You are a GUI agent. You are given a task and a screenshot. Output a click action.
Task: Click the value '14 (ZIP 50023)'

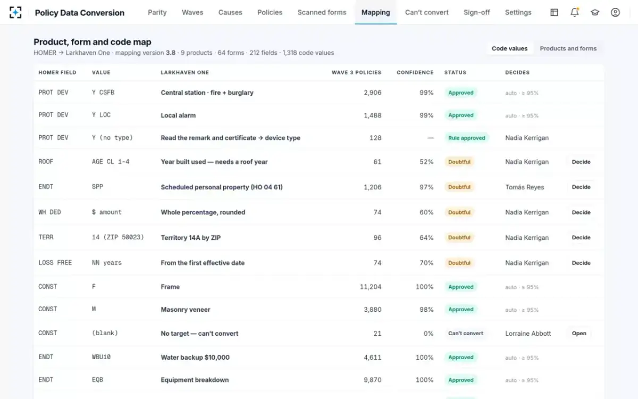[x=118, y=237]
